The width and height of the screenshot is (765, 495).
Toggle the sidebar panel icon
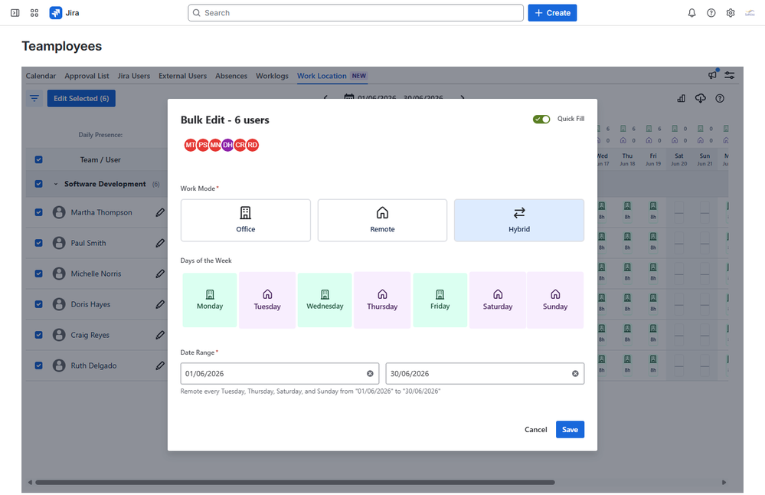15,13
